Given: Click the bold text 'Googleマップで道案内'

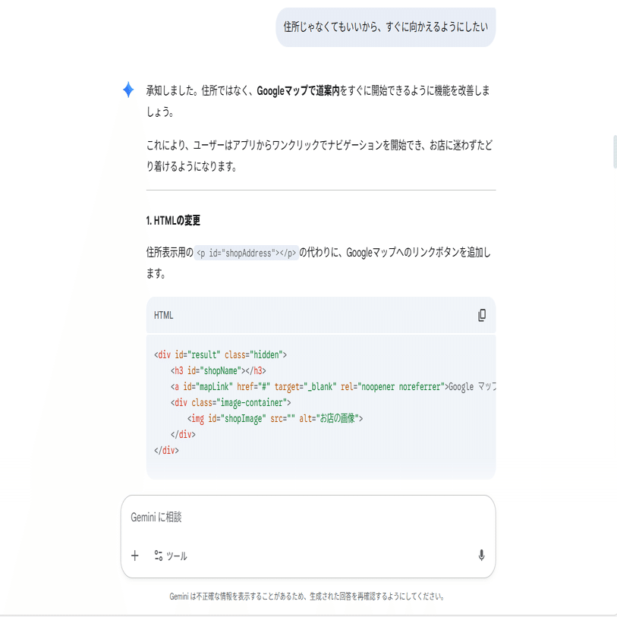Looking at the screenshot, I should [x=298, y=91].
